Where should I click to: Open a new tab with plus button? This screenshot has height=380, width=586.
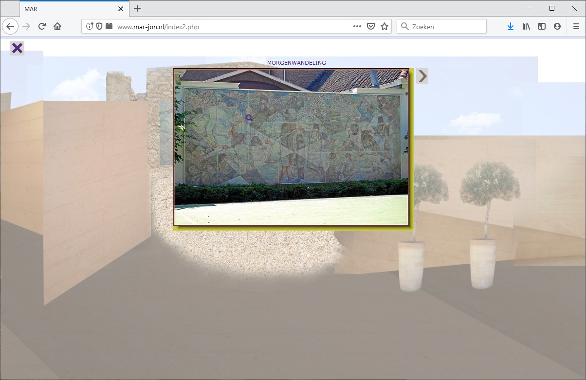[137, 8]
